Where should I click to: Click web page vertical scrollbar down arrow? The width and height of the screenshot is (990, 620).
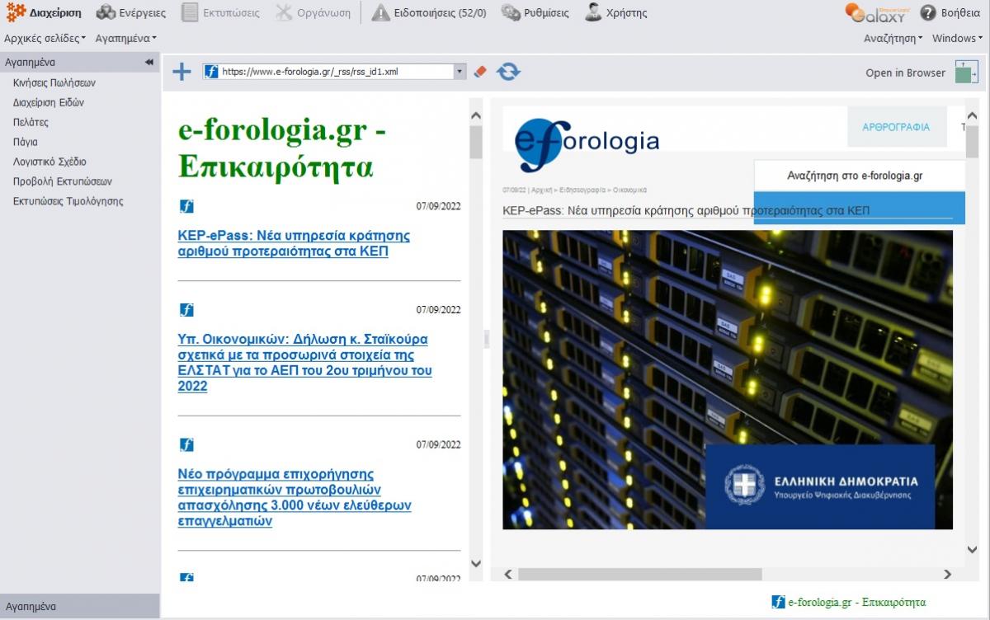click(972, 550)
